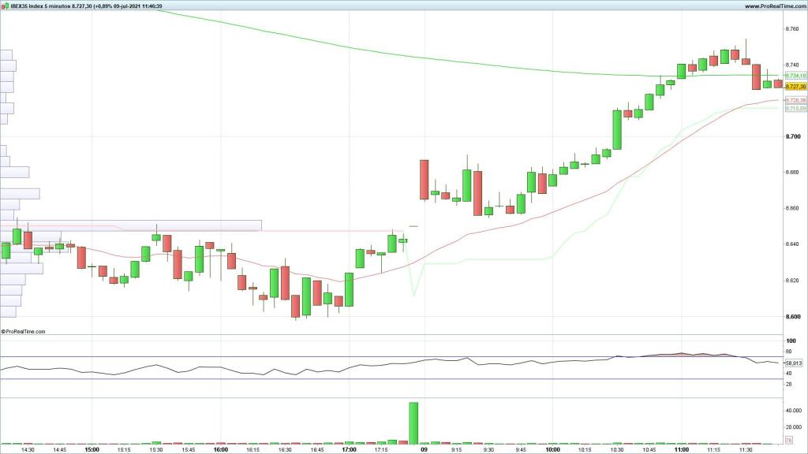Click the 8.760 price axis label

[x=793, y=29]
